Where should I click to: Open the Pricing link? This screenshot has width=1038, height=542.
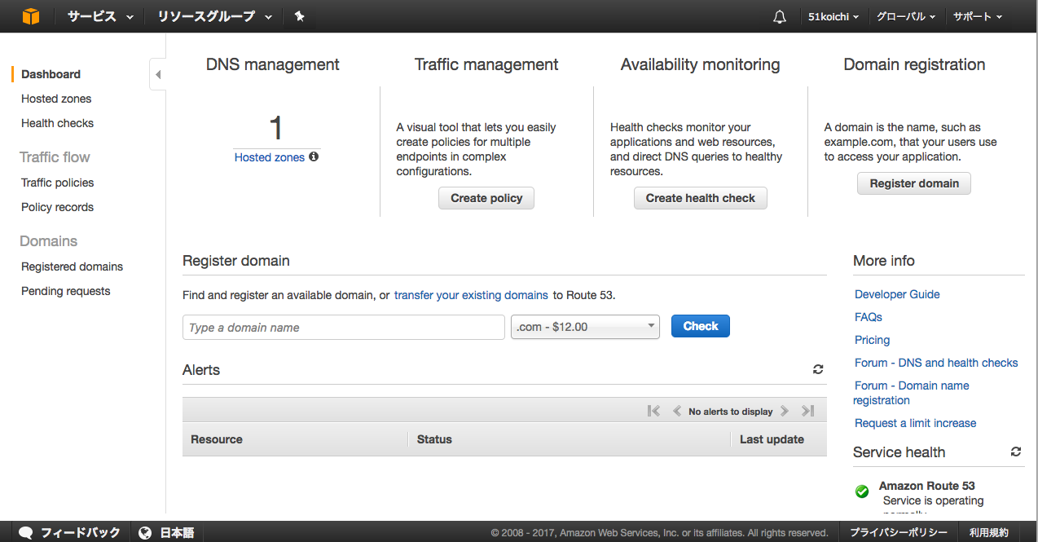coord(872,340)
